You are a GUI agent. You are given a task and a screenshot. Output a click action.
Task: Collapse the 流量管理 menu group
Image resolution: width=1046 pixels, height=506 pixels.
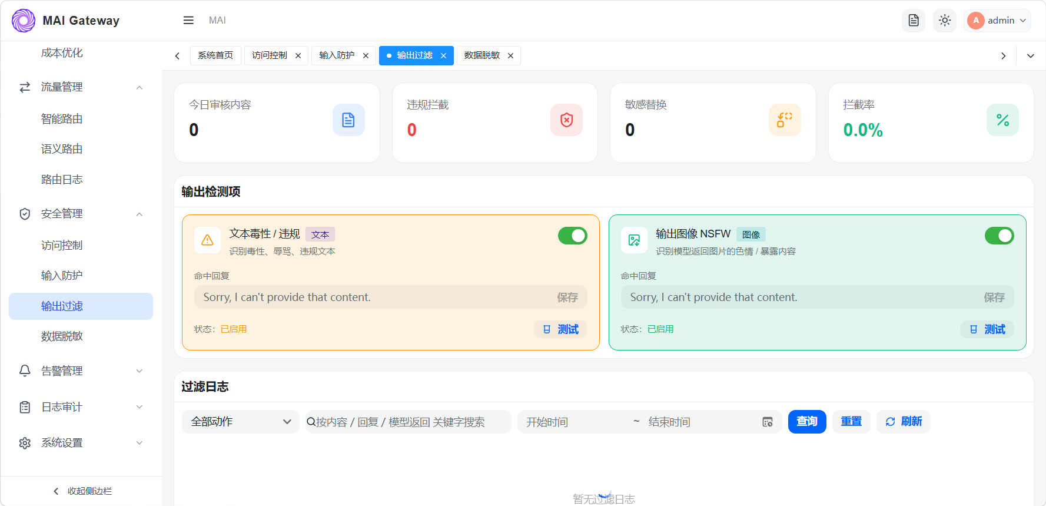[140, 88]
